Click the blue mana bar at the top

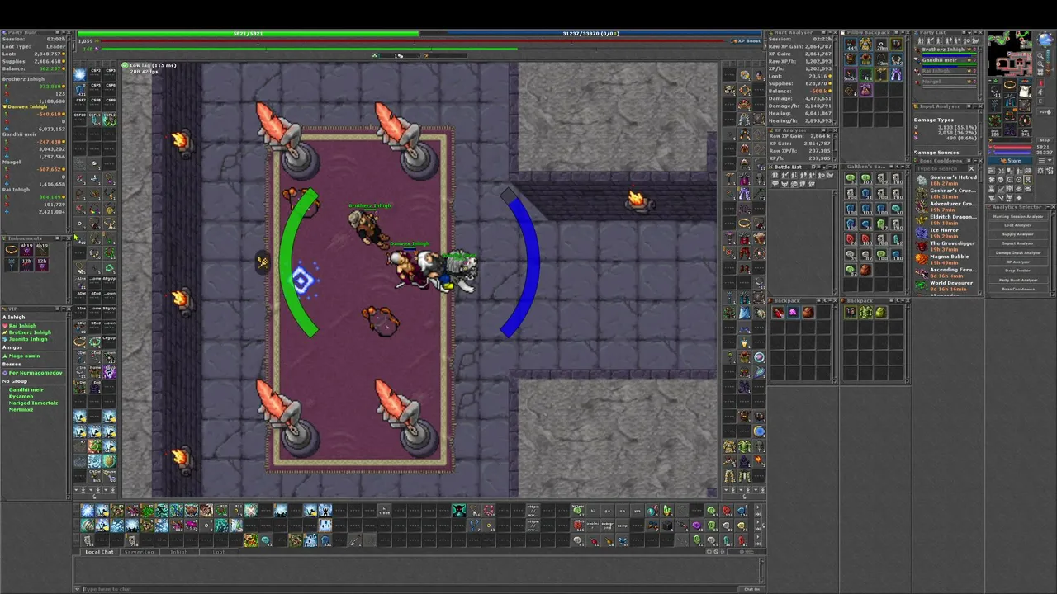point(590,34)
